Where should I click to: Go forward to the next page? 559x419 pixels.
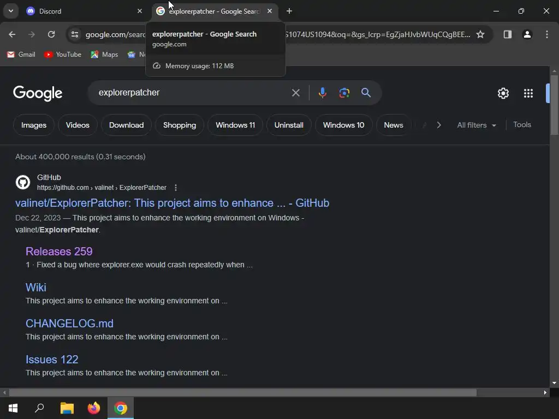(32, 34)
